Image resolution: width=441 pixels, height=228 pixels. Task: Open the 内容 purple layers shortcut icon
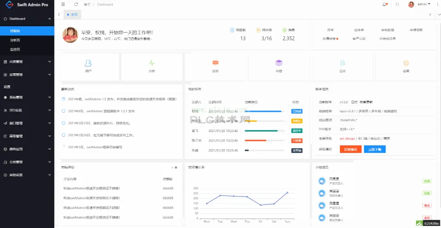coord(279,63)
